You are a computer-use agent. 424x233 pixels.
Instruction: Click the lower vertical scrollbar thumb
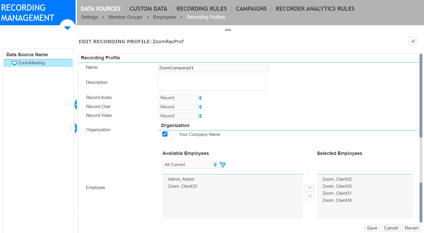421,203
